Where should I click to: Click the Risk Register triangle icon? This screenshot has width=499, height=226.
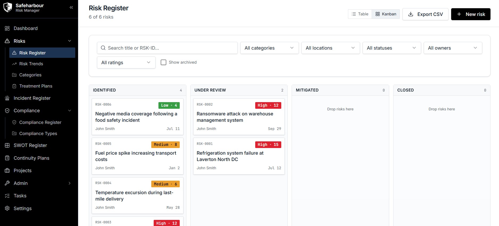pos(14,53)
